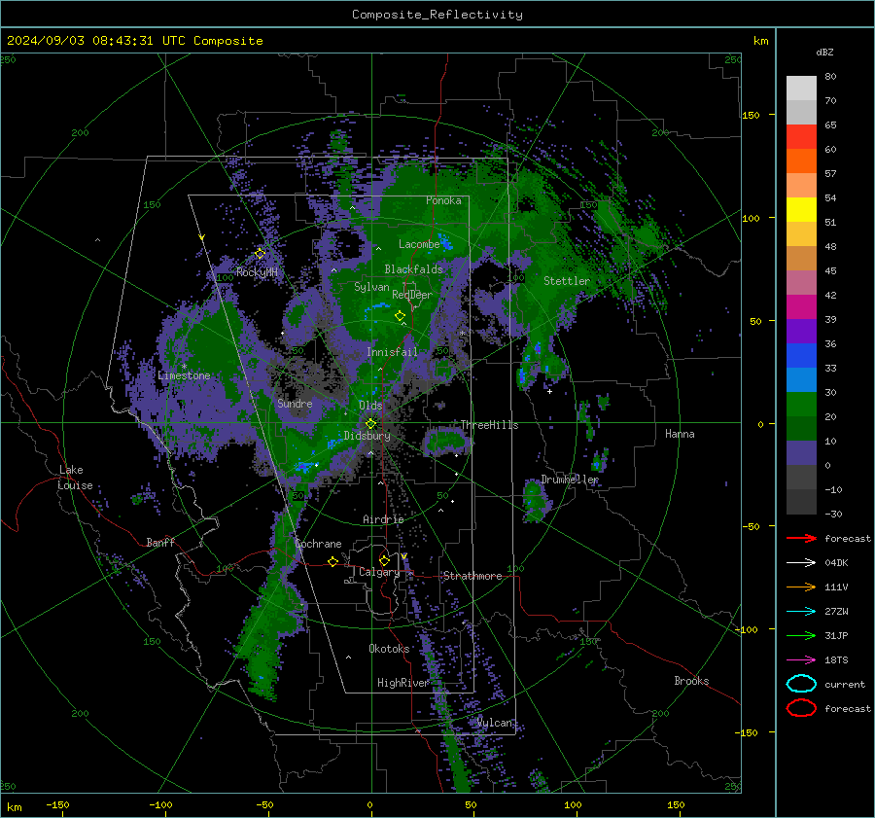Click the 04DK legend label
The image size is (875, 818).
coord(836,563)
